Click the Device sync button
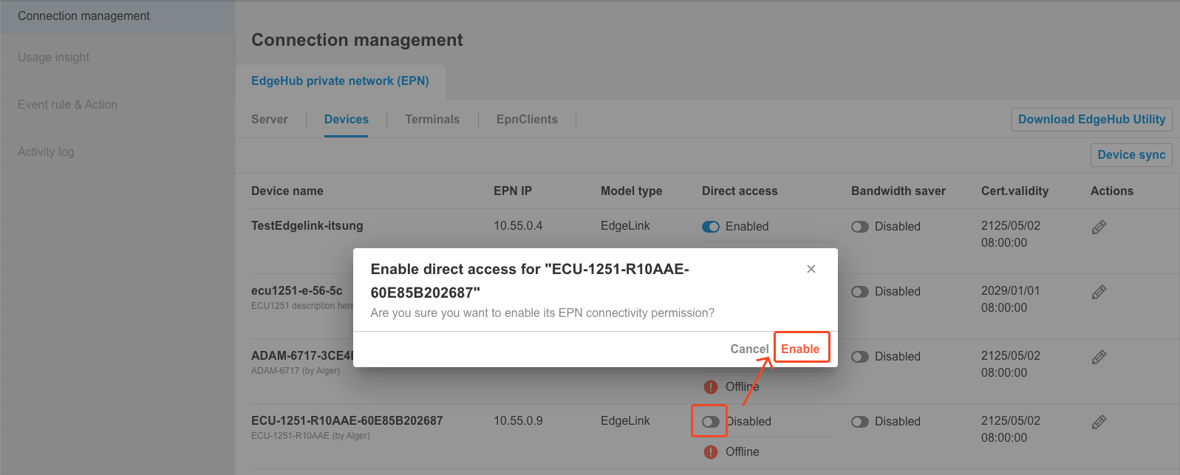The height and width of the screenshot is (475, 1180). coord(1131,154)
